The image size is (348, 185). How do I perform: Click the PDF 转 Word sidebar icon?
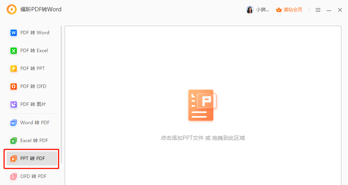(x=14, y=33)
